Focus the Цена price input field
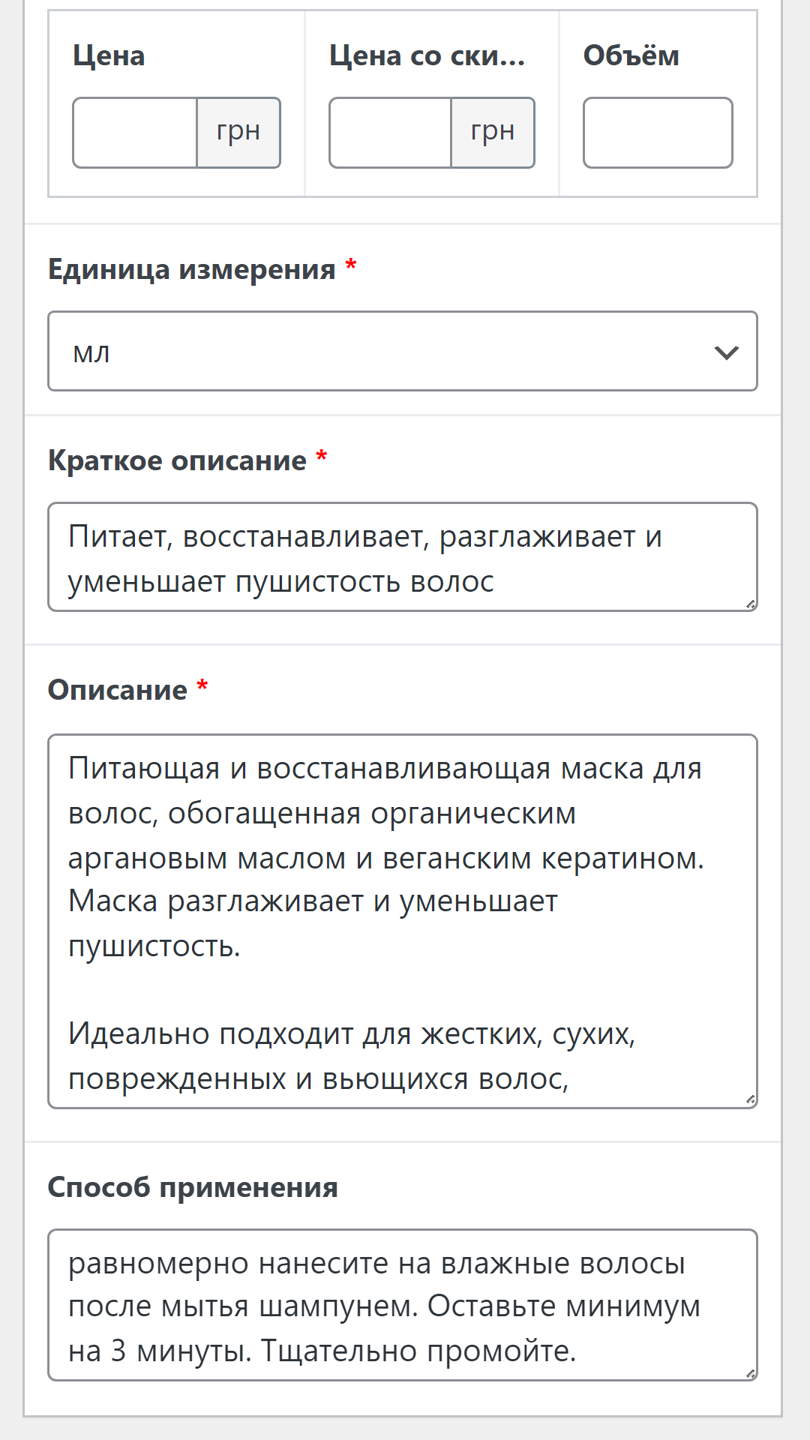Image resolution: width=810 pixels, height=1440 pixels. [135, 133]
